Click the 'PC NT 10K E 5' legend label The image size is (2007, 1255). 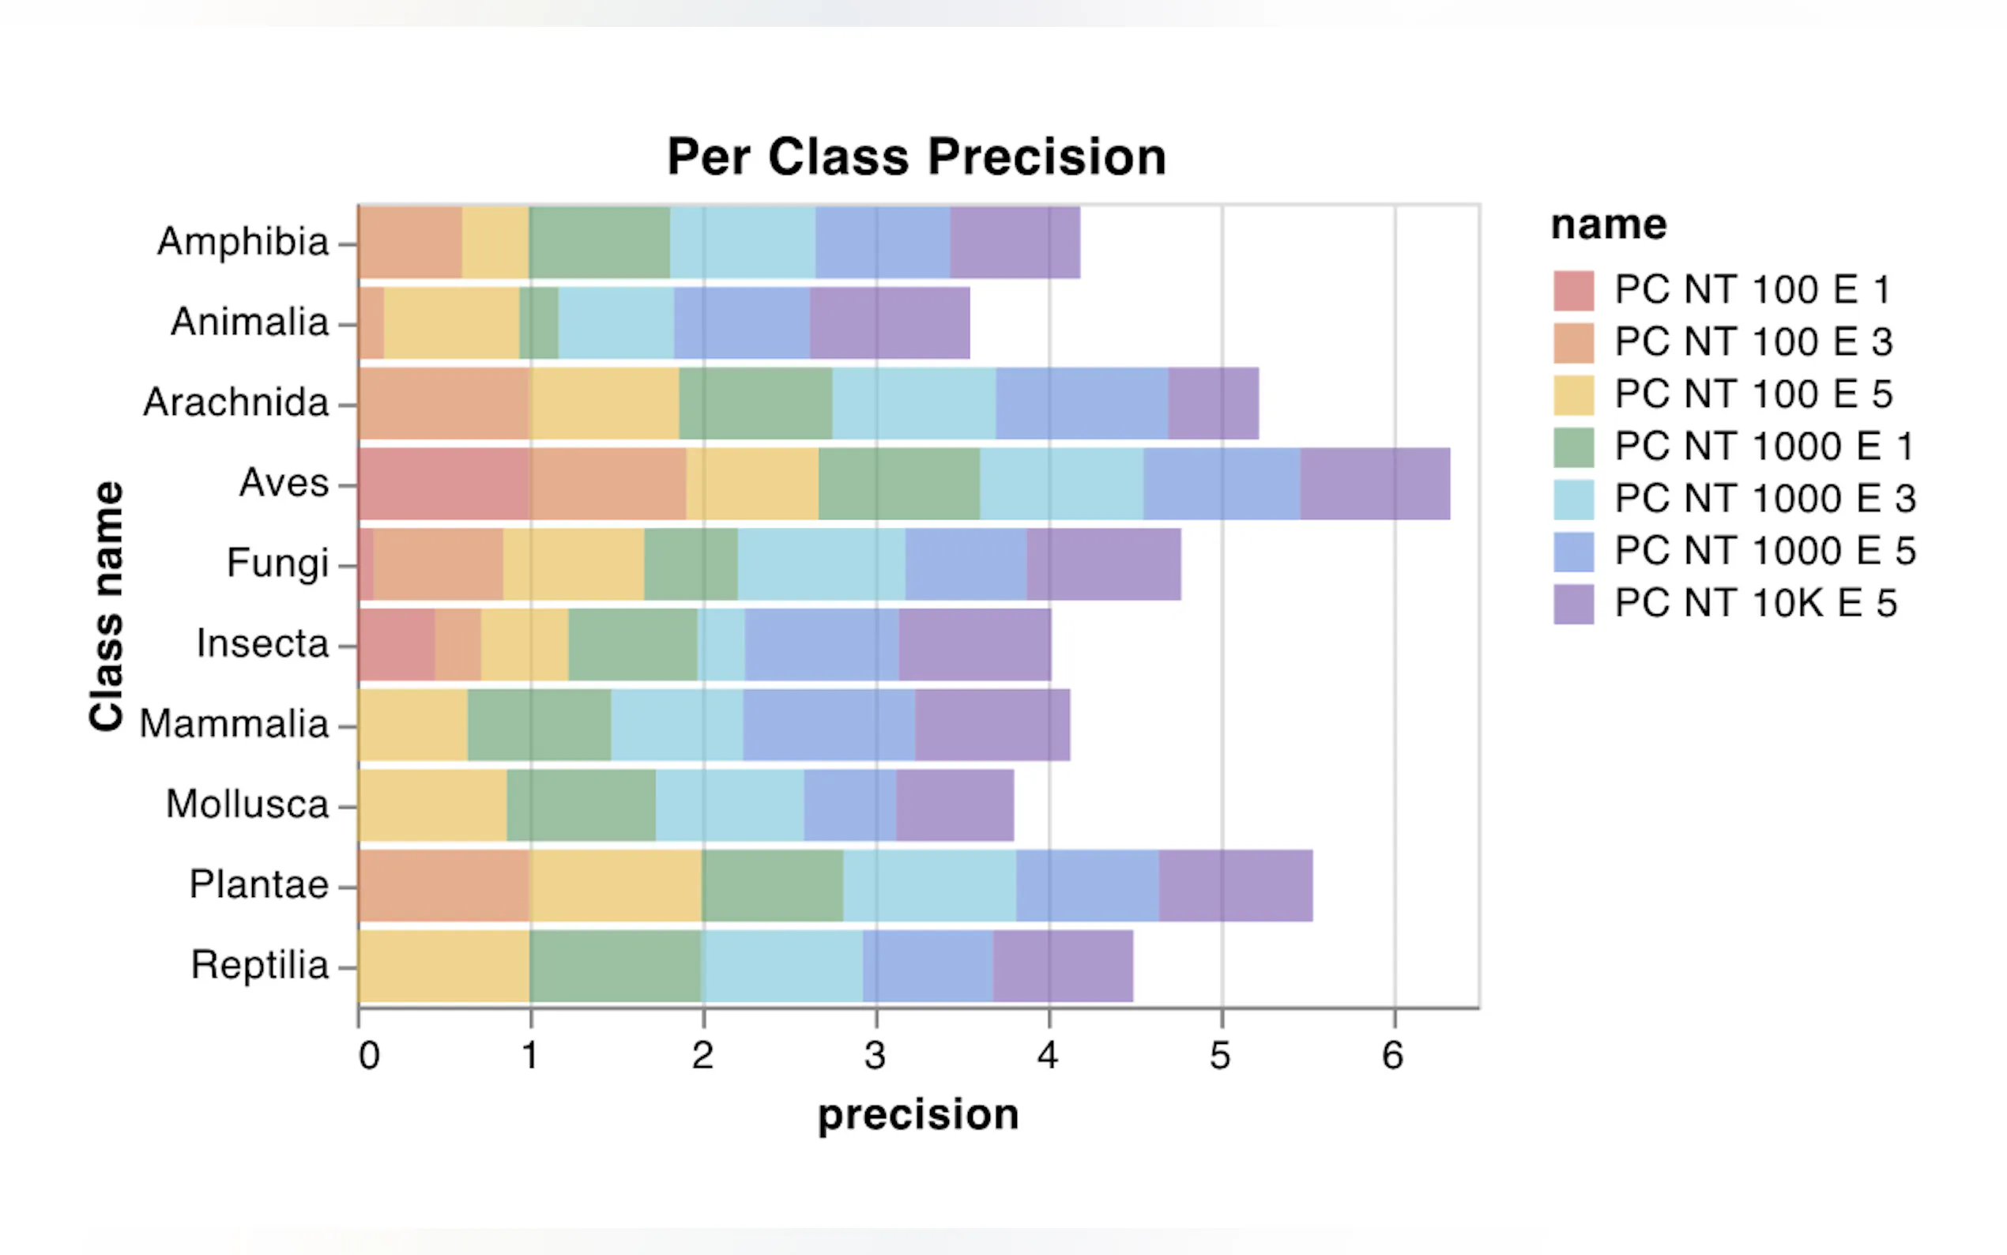coord(1756,605)
